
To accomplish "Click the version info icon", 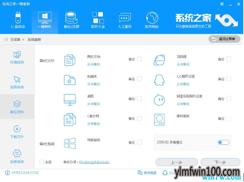I will tap(7, 173).
